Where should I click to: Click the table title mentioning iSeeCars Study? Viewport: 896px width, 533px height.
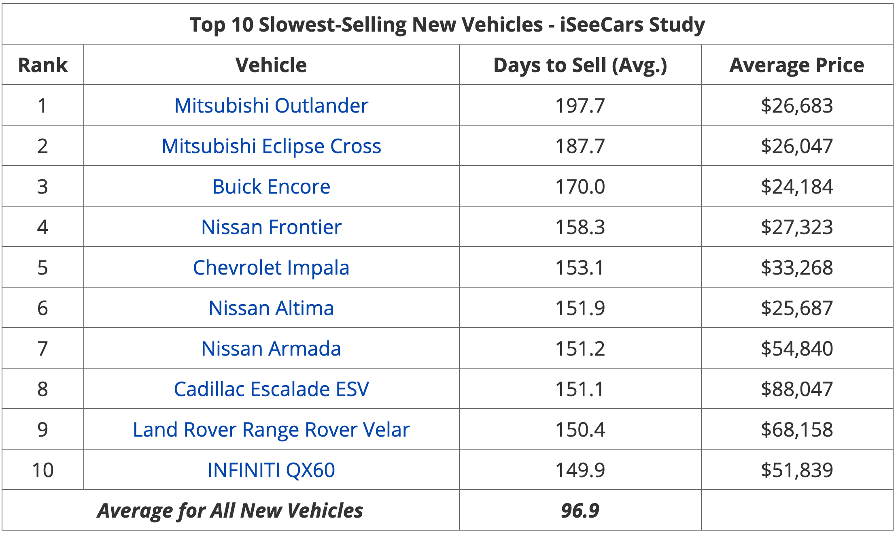tap(447, 25)
